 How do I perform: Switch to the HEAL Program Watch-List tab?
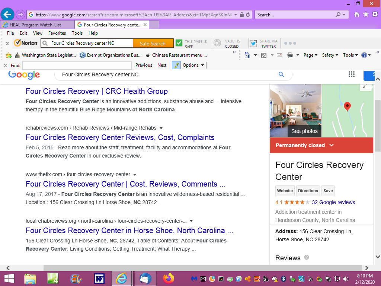coord(38,25)
